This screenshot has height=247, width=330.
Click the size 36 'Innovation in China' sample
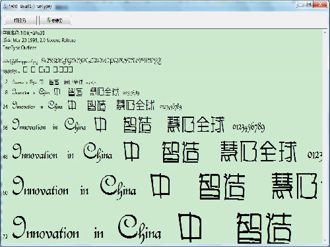coord(49,124)
